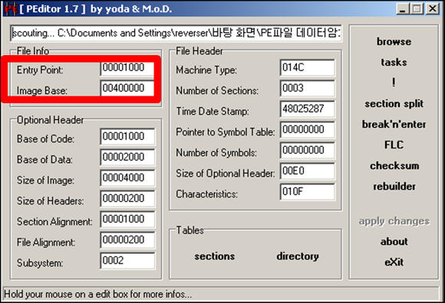Click the exclamation mark button
The image size is (445, 303).
tap(394, 83)
